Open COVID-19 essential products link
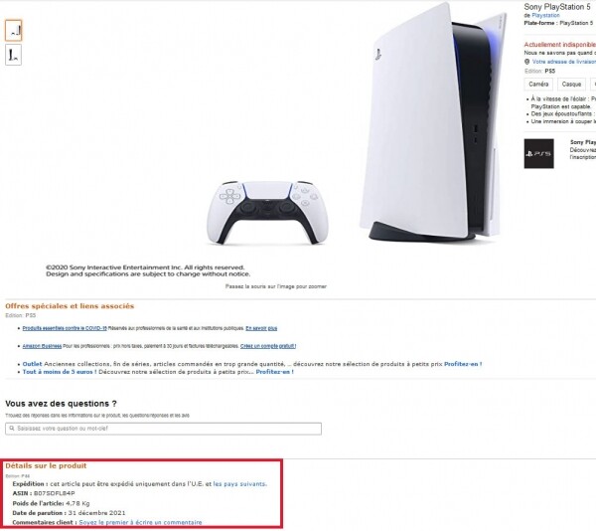The width and height of the screenshot is (596, 531). pos(65,328)
